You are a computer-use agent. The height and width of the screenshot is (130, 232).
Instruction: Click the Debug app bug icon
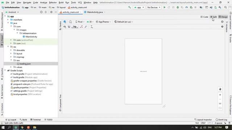coord(178,7)
